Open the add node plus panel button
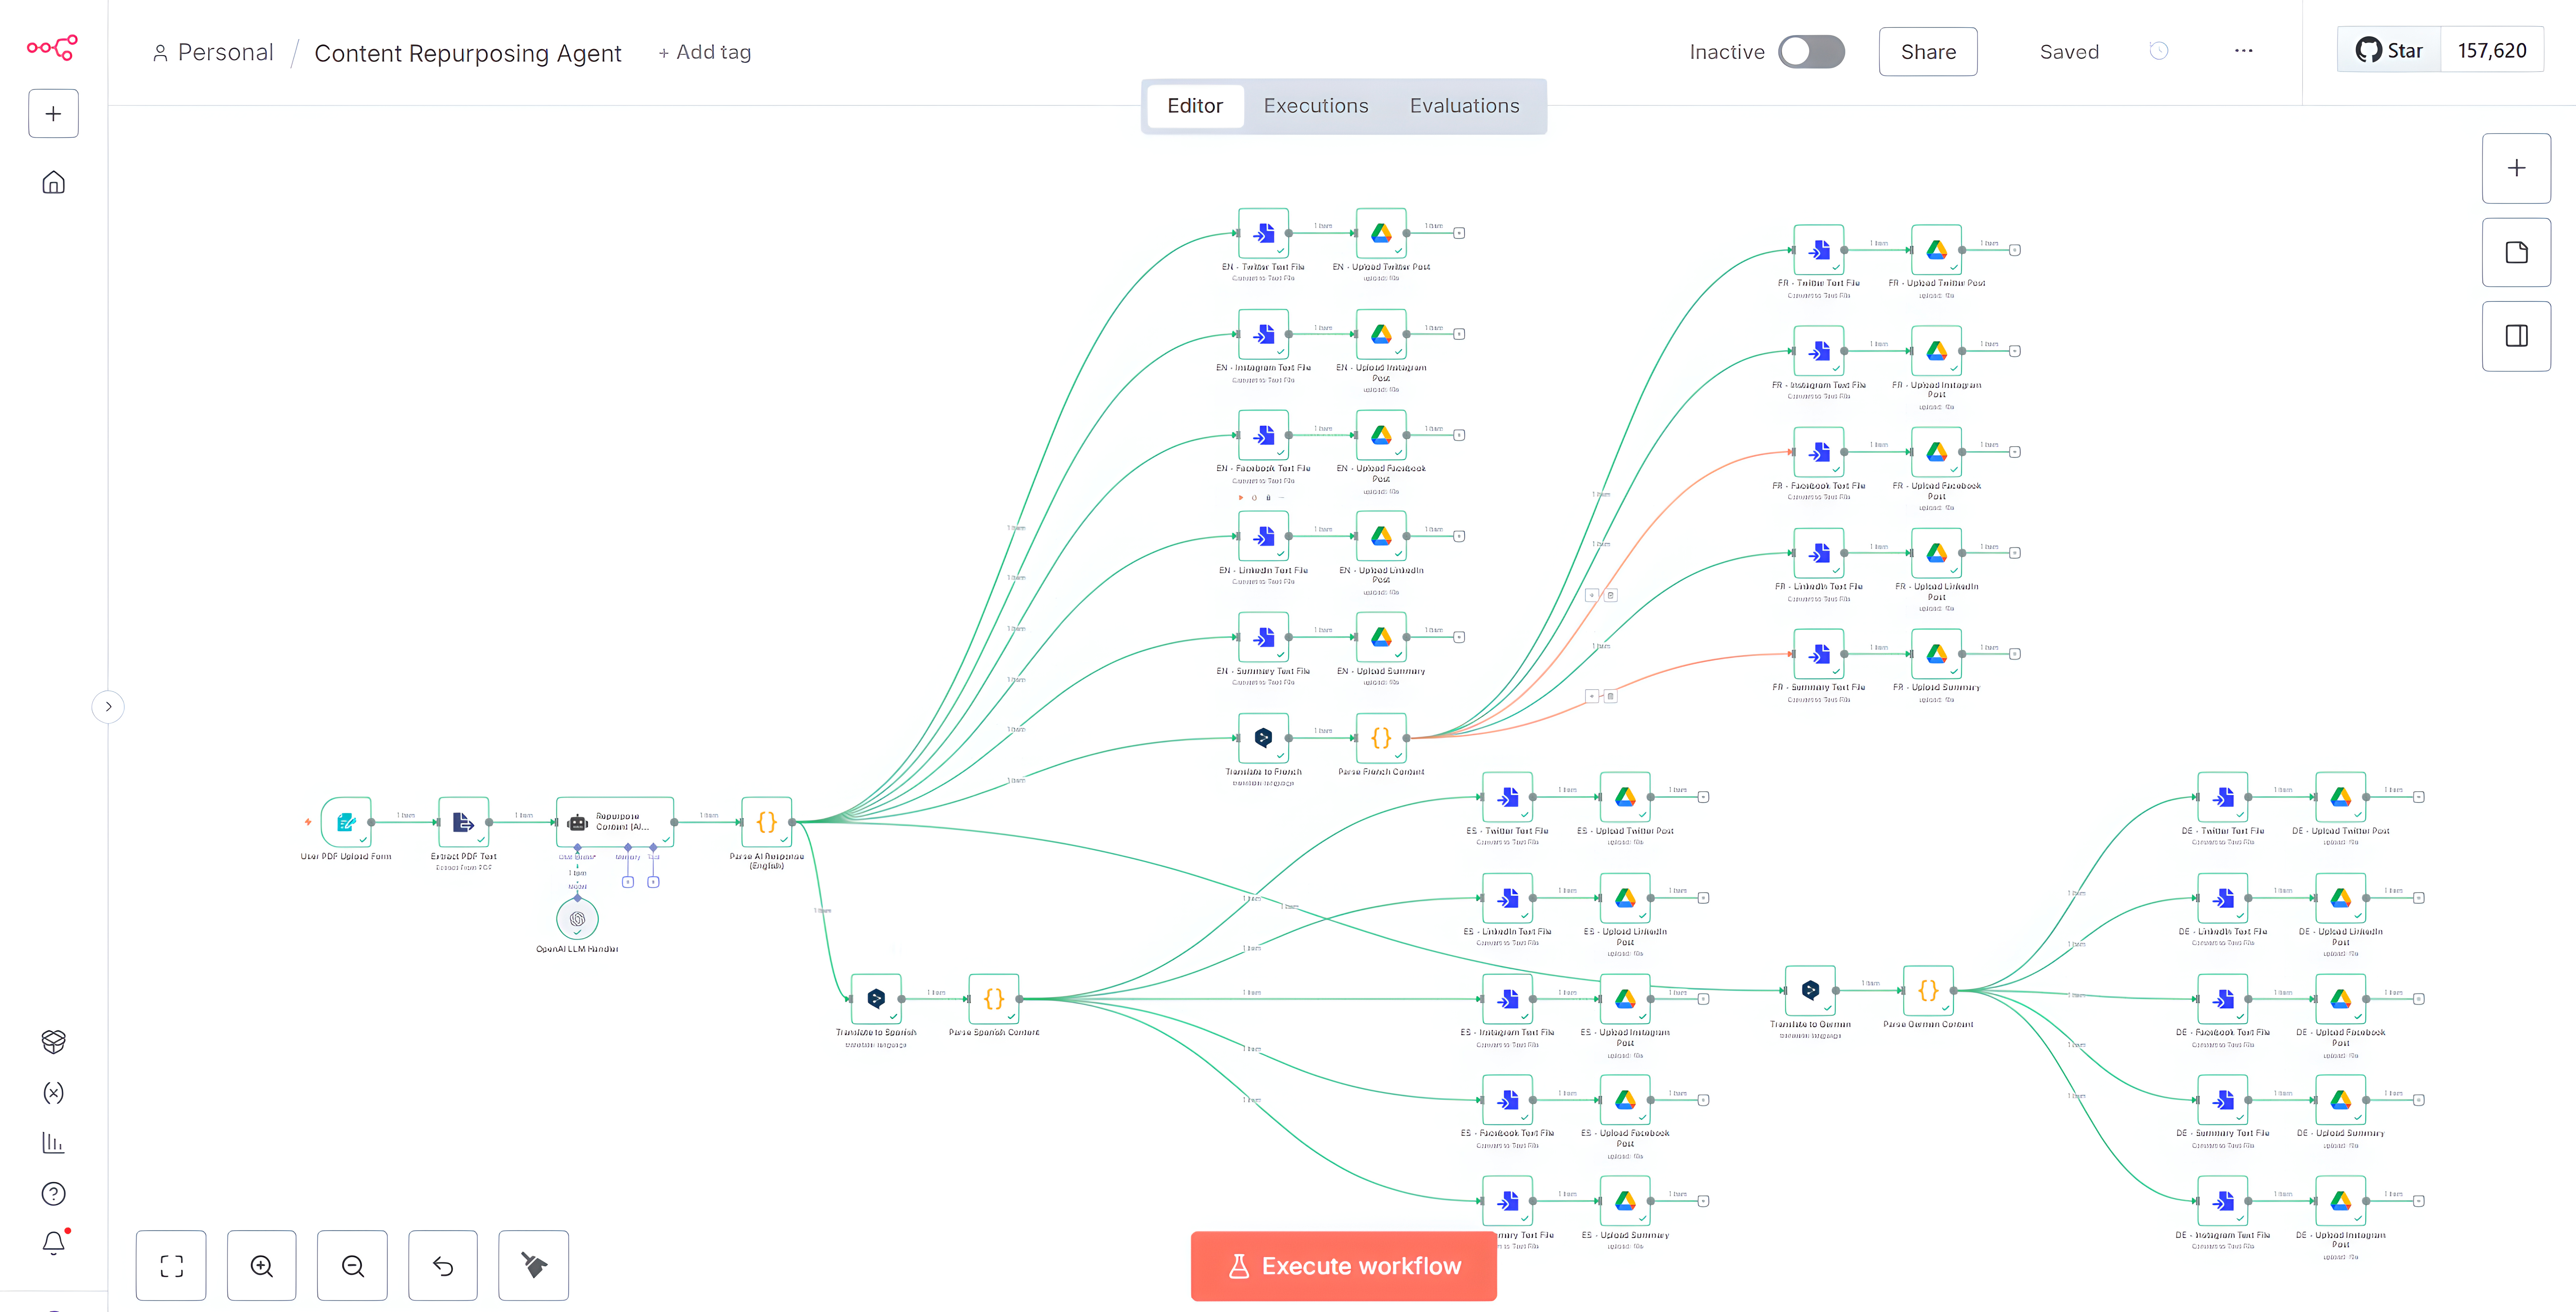This screenshot has height=1312, width=2576. (x=2516, y=168)
